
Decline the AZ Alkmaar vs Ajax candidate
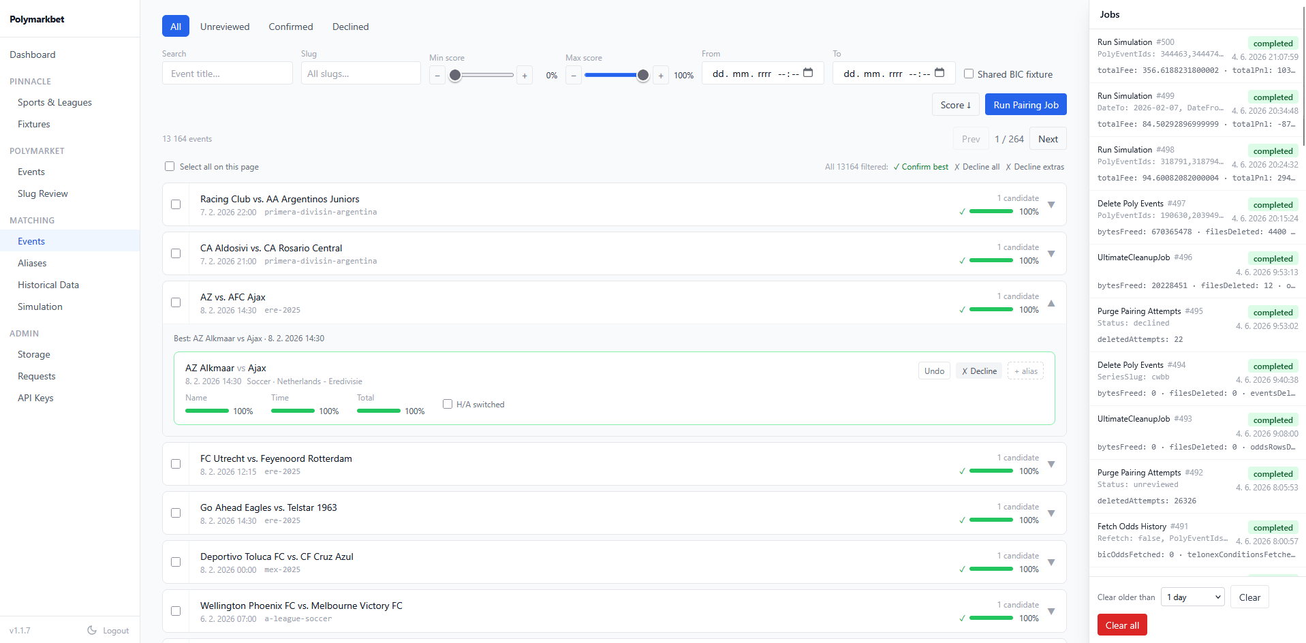point(979,371)
